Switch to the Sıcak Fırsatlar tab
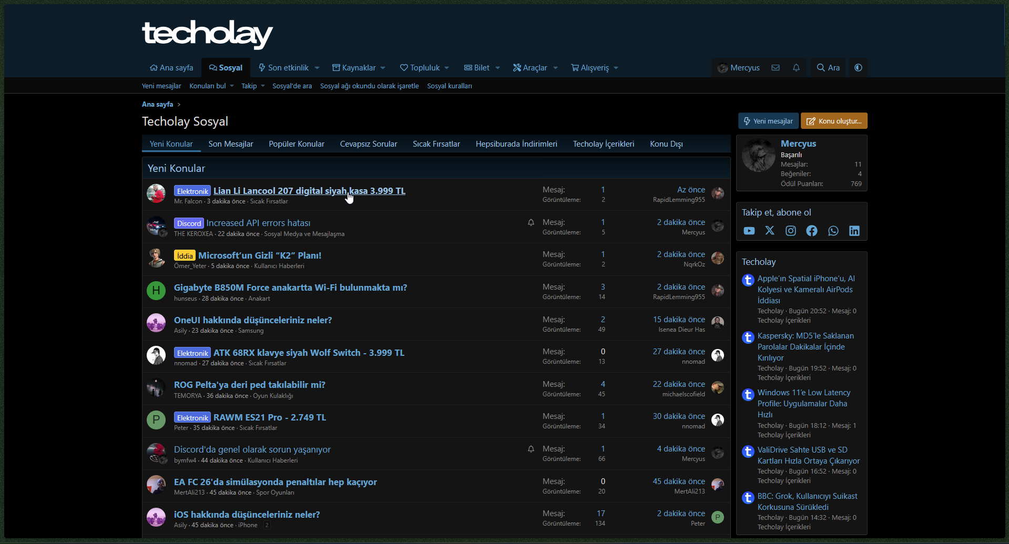 [x=436, y=144]
